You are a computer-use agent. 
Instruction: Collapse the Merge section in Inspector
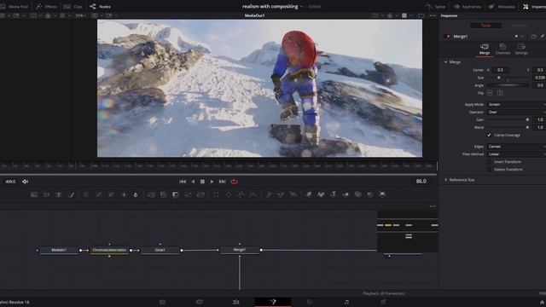pyautogui.click(x=445, y=62)
